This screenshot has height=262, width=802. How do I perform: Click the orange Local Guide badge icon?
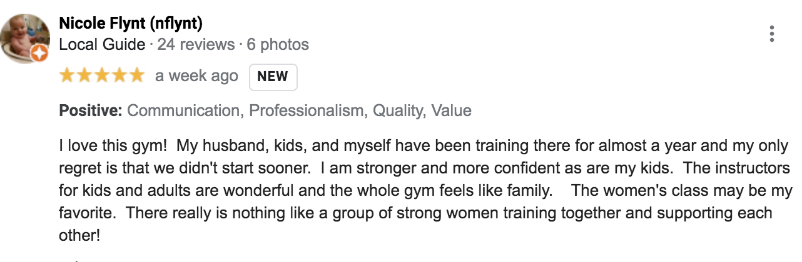[x=39, y=55]
